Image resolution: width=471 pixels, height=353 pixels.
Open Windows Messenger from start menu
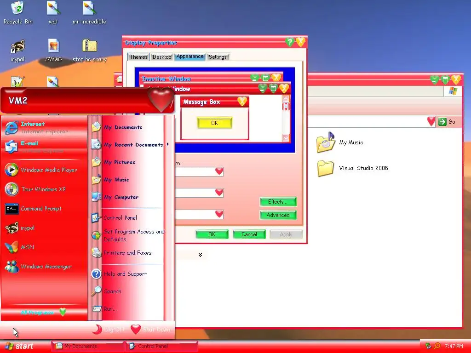click(45, 266)
